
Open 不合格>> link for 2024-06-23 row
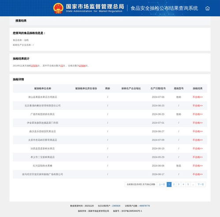coord(198,106)
